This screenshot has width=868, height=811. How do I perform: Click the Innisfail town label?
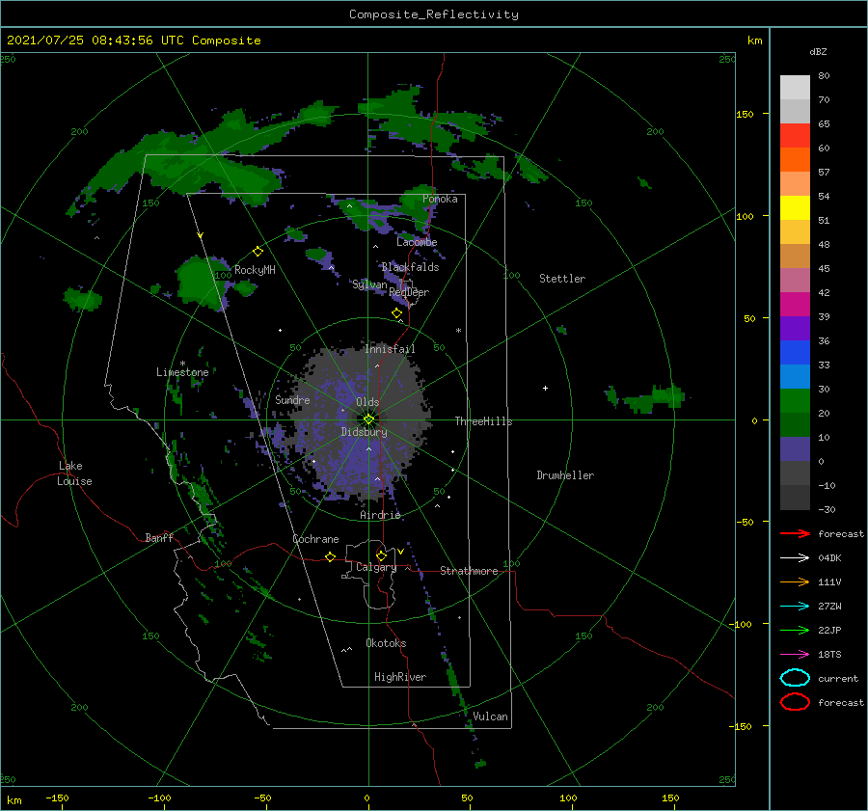(390, 349)
